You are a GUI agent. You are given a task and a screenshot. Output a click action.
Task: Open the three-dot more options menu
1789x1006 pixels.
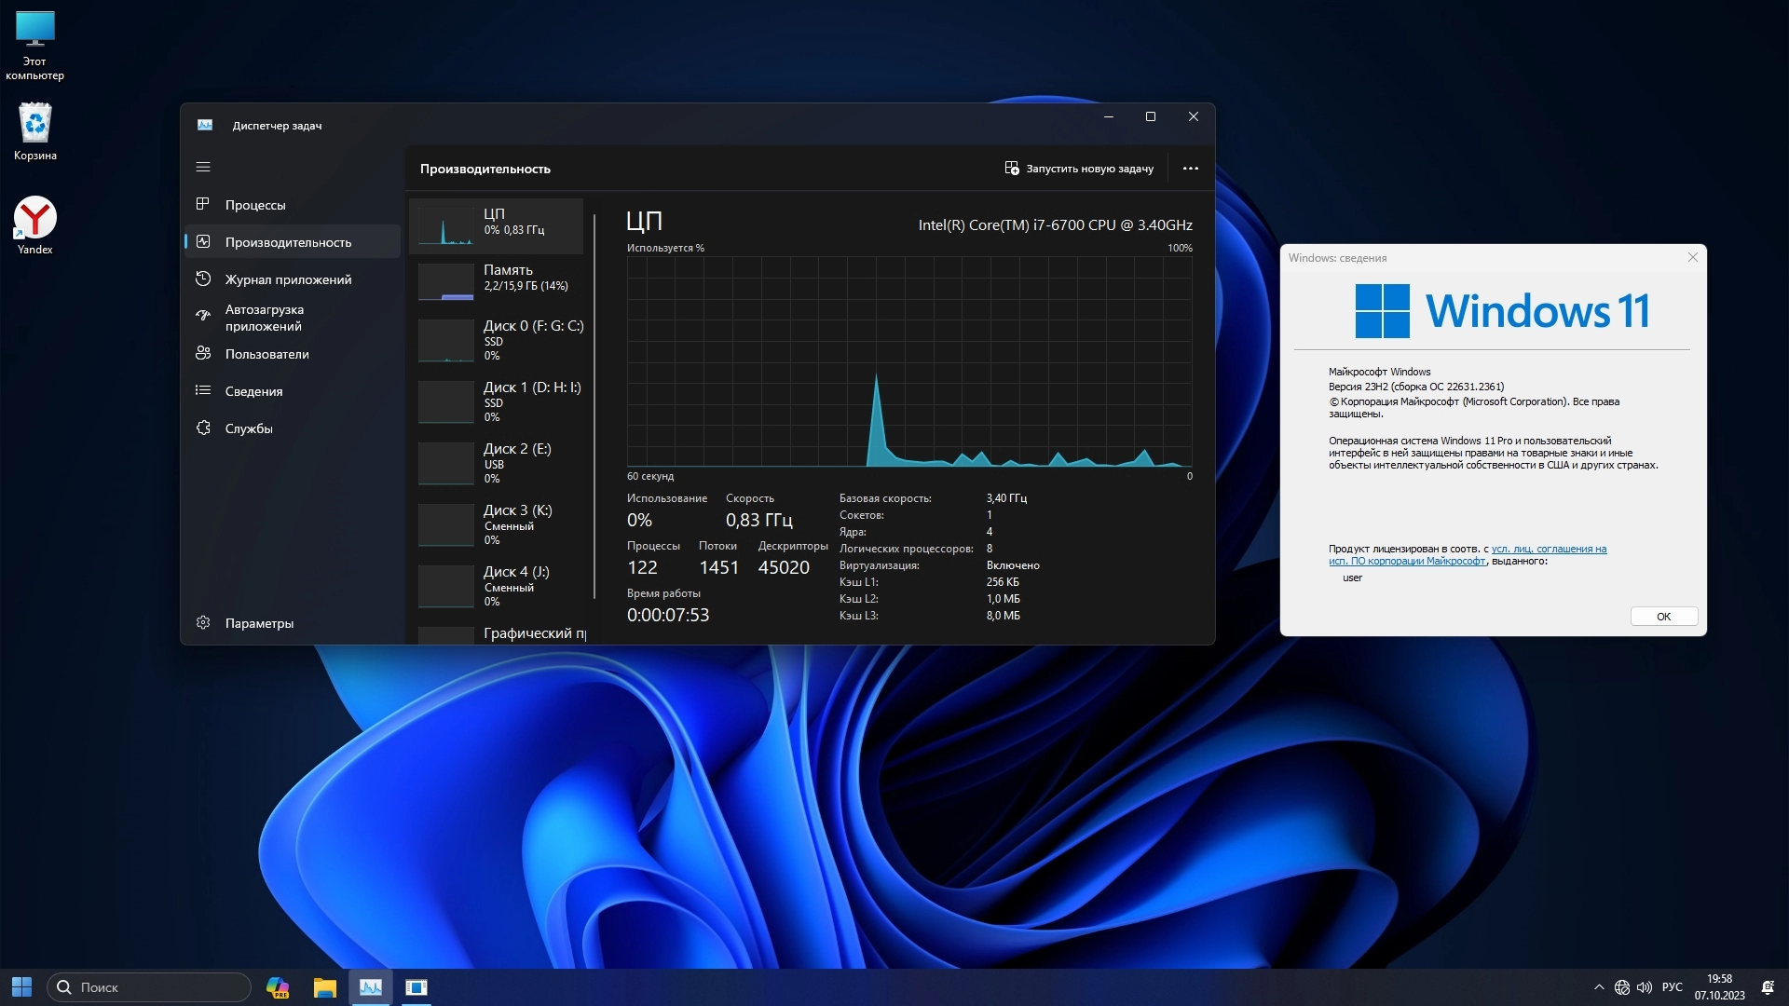[1190, 169]
